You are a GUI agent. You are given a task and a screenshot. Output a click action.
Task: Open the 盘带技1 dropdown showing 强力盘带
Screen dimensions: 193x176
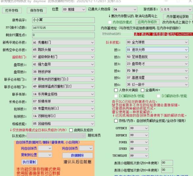click(x=64, y=64)
